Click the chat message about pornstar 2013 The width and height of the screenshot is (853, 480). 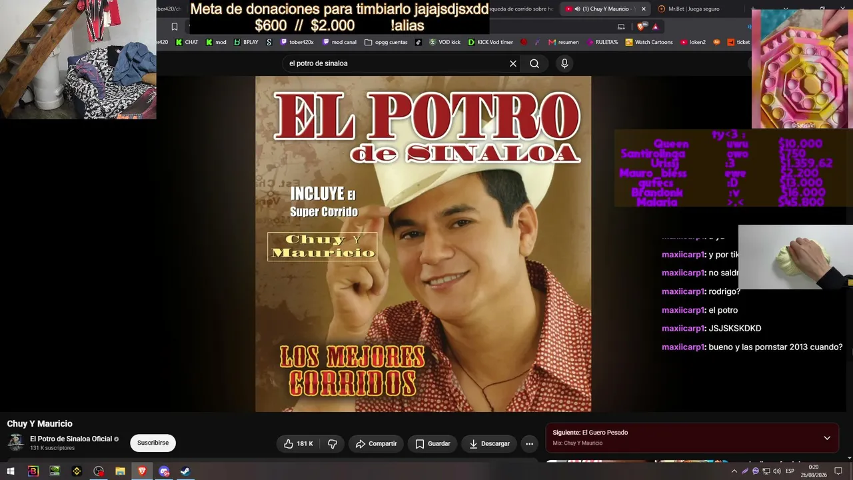pos(776,347)
